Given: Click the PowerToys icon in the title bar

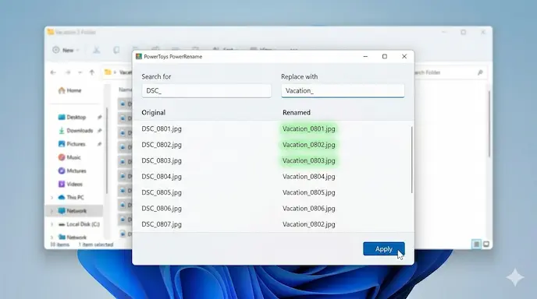Looking at the screenshot, I should [139, 56].
